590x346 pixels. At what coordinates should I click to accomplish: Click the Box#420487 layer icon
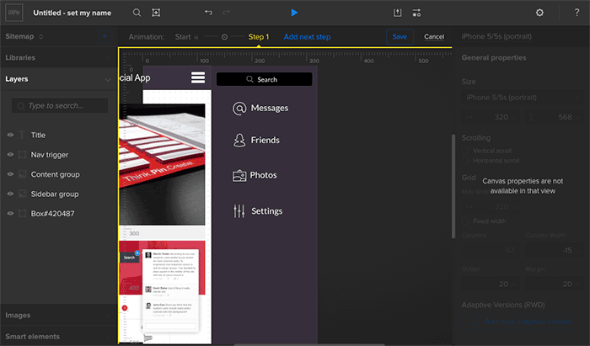(x=22, y=213)
